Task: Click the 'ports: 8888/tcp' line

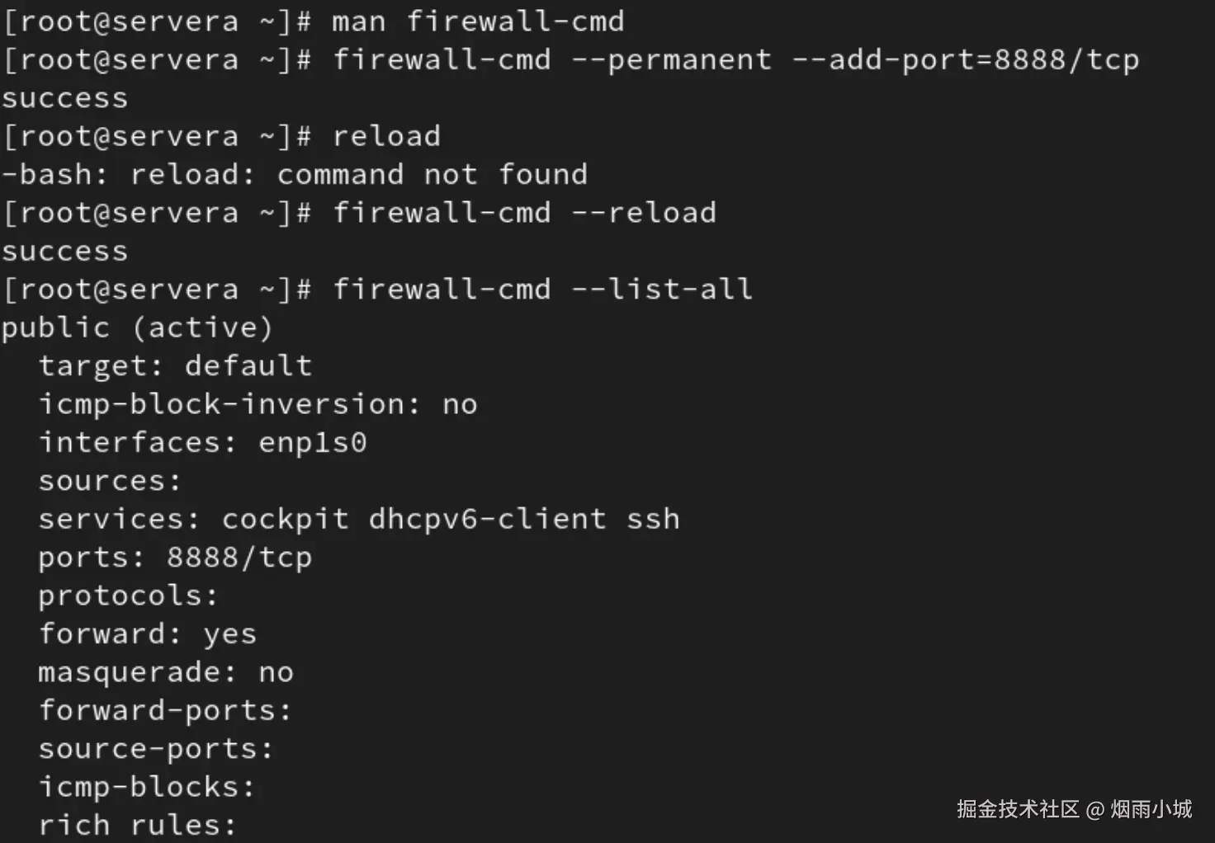Action: pyautogui.click(x=175, y=558)
